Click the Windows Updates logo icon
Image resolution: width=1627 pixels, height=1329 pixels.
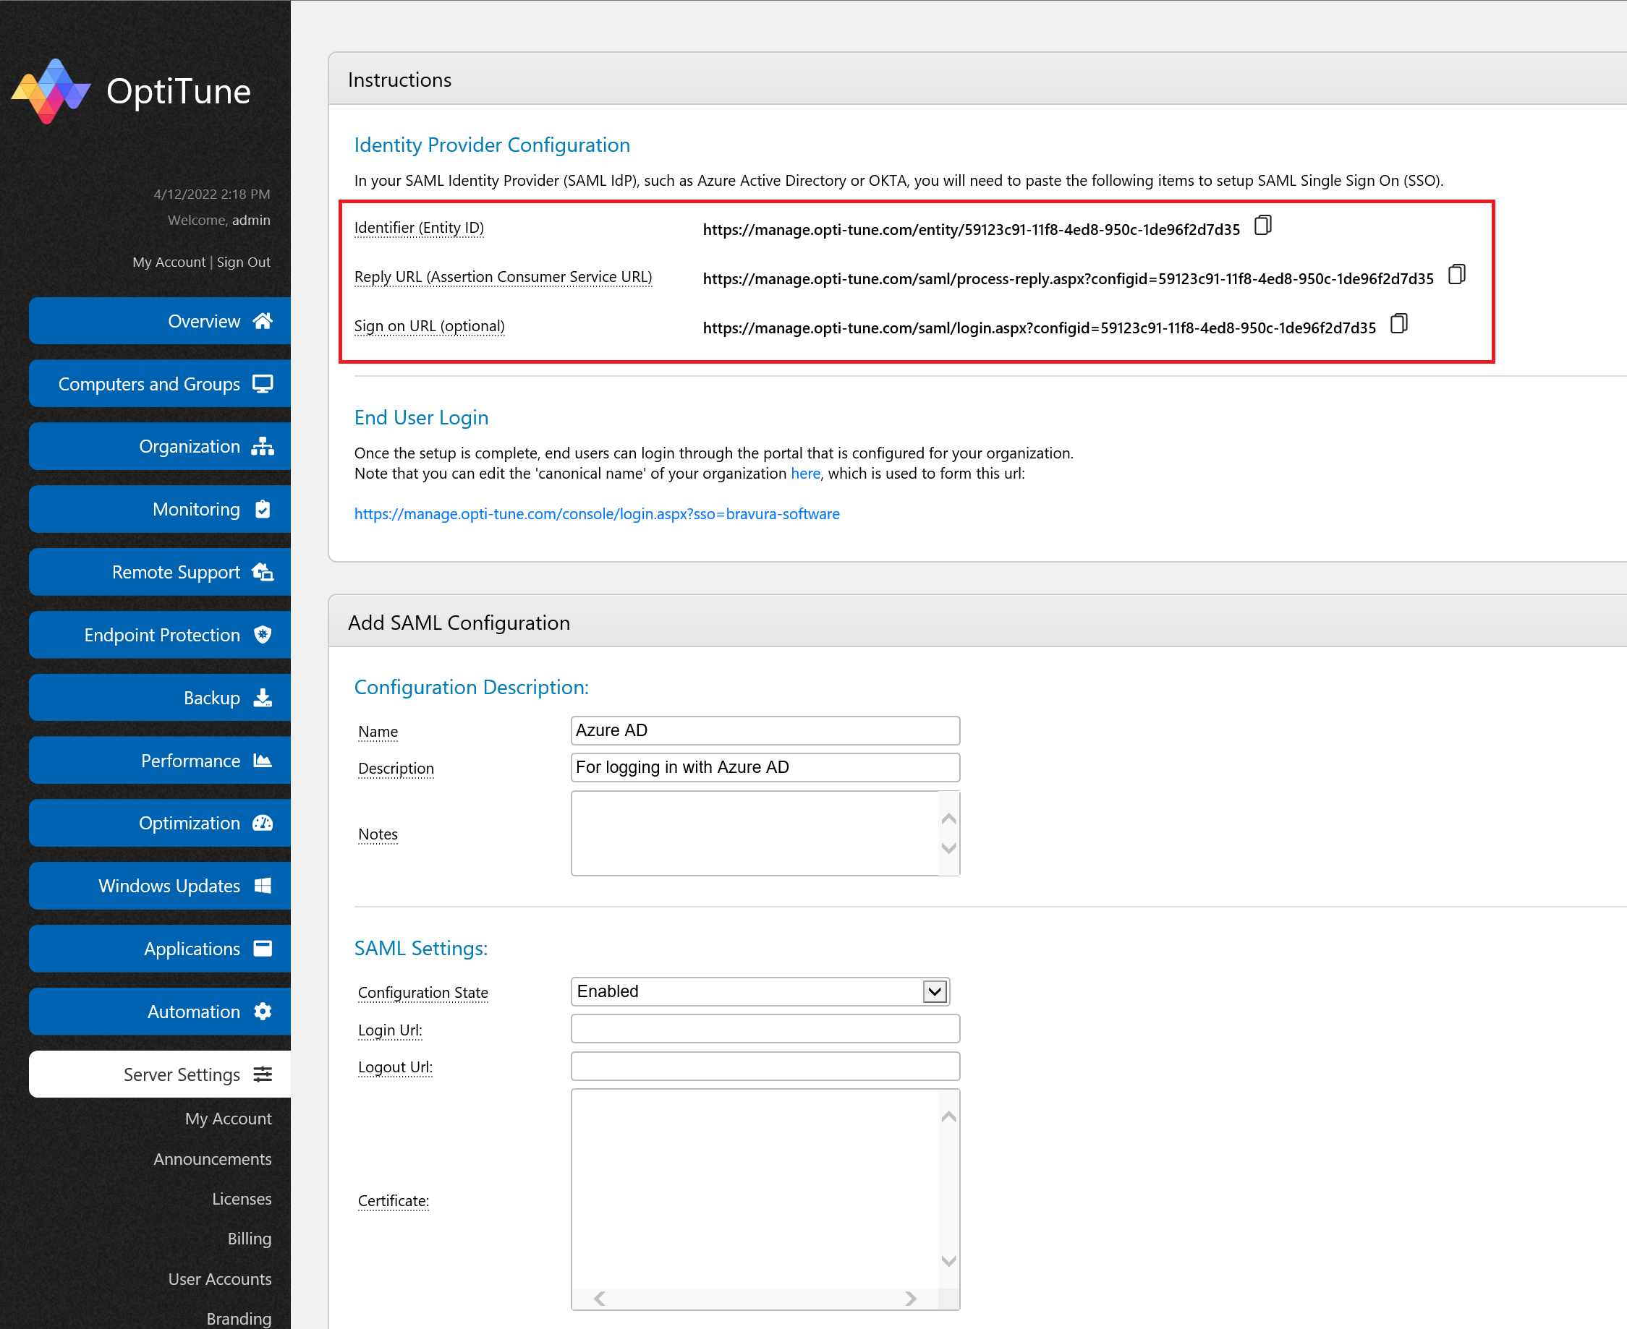(x=263, y=886)
